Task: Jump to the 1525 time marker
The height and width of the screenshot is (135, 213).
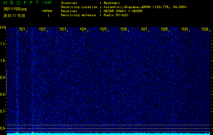Action: tap(104, 29)
